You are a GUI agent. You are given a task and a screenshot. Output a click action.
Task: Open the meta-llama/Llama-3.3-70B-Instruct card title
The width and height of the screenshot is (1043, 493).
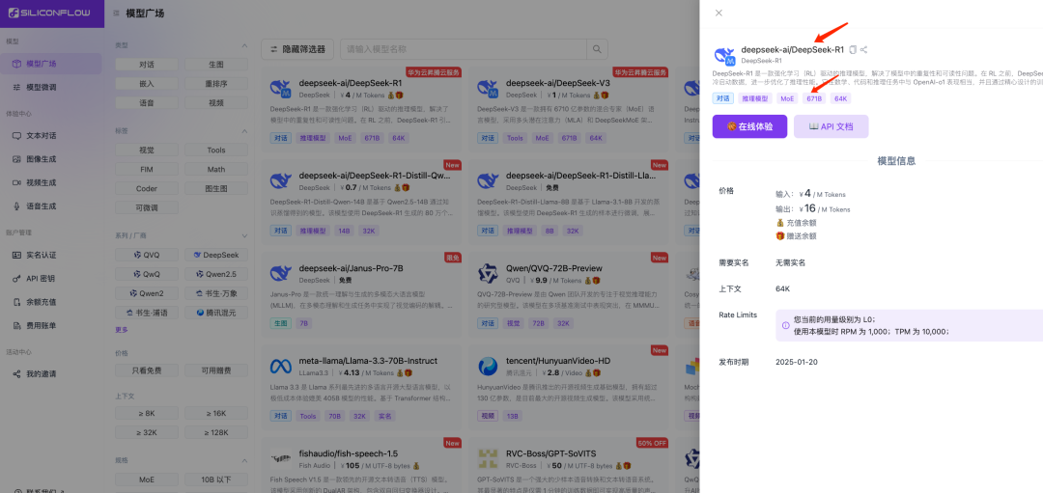[368, 361]
